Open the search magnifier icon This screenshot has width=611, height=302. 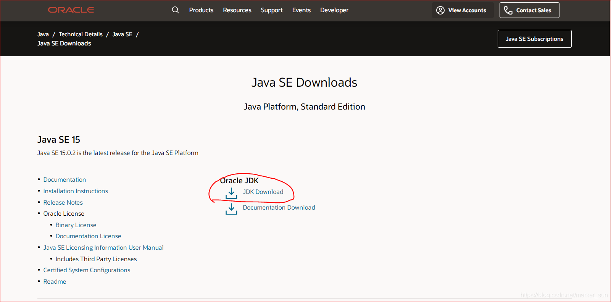(176, 10)
